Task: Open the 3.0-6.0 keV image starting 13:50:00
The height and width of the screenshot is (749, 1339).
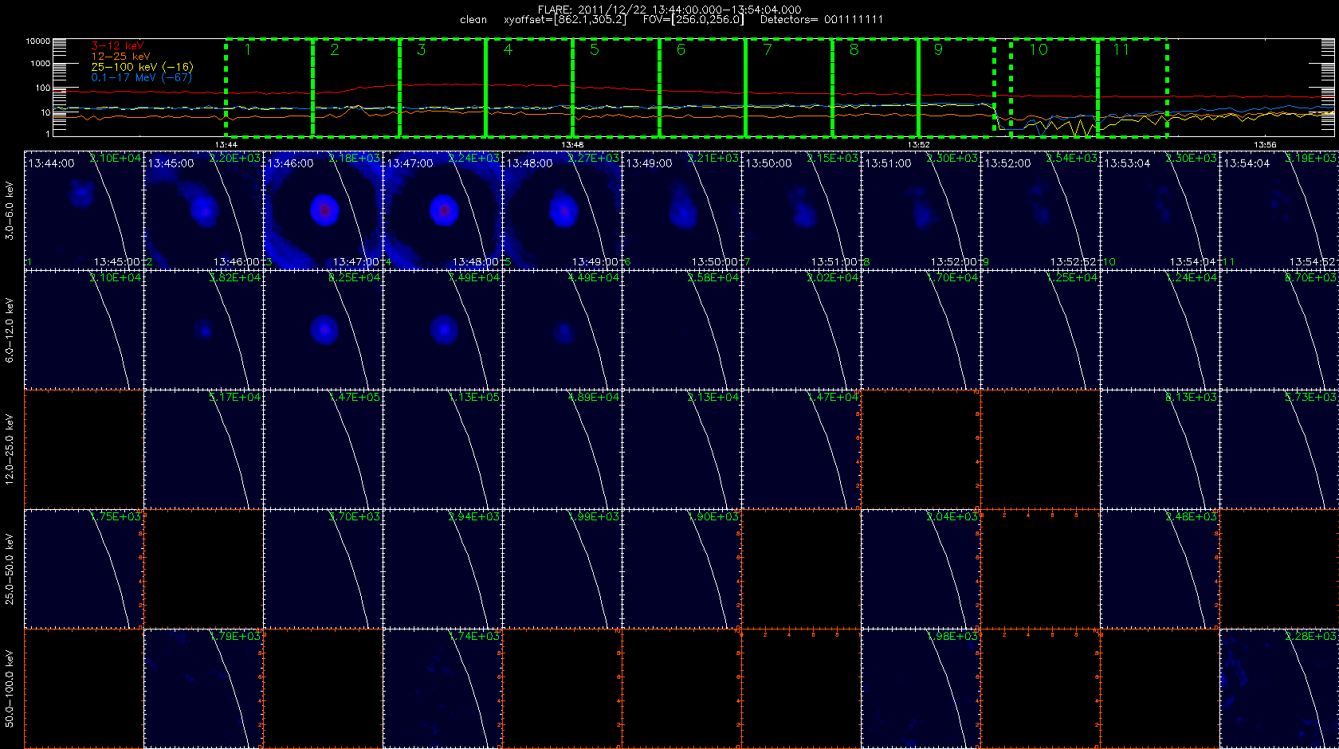Action: (x=801, y=210)
